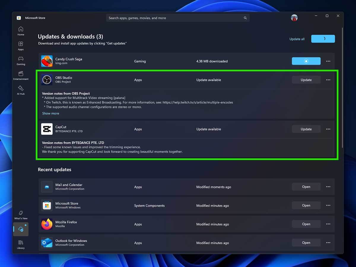
Task: Open the AI Hub section
Action: click(20, 90)
